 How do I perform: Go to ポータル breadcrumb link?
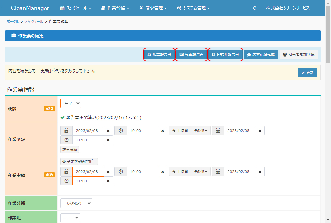coord(12,22)
